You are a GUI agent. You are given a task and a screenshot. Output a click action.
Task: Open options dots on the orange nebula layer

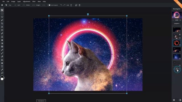pos(174,48)
